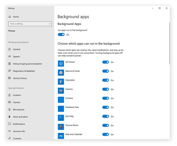Click the Home icon in sidebar
The width and height of the screenshot is (177, 146).
coord(10,17)
